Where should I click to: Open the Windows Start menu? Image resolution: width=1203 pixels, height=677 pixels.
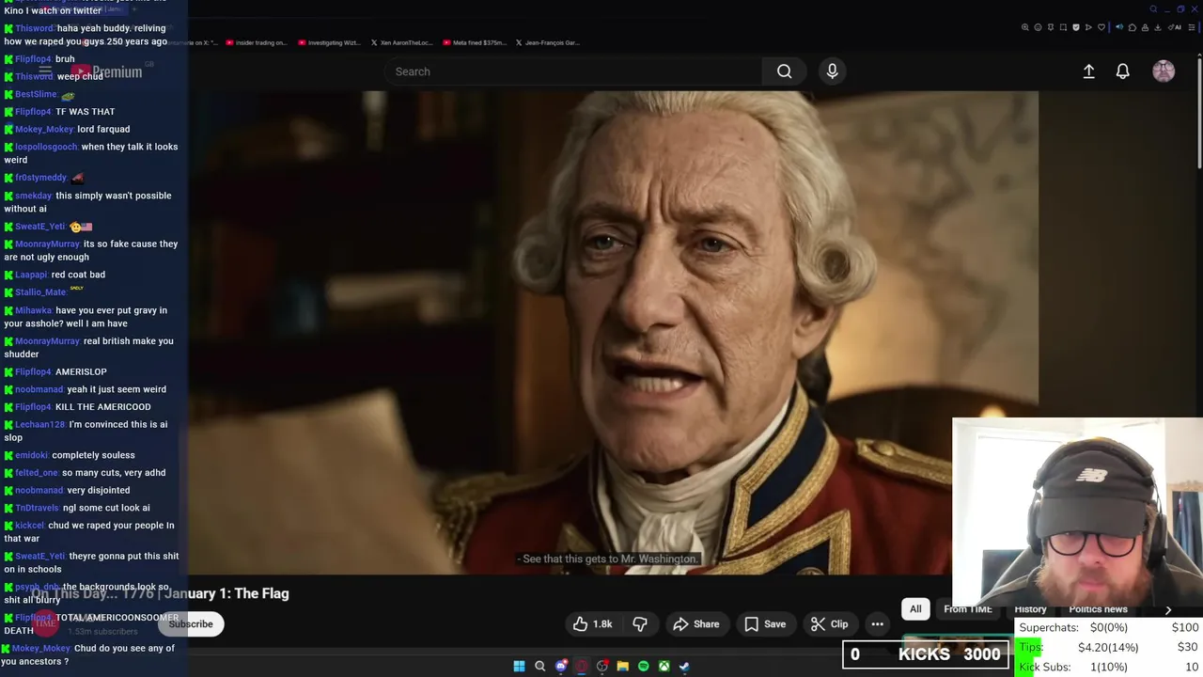tap(519, 667)
